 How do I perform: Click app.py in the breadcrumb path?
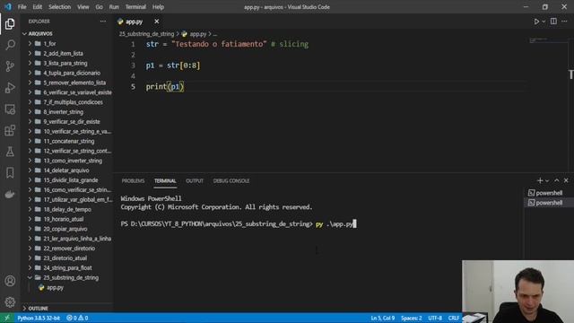click(197, 34)
